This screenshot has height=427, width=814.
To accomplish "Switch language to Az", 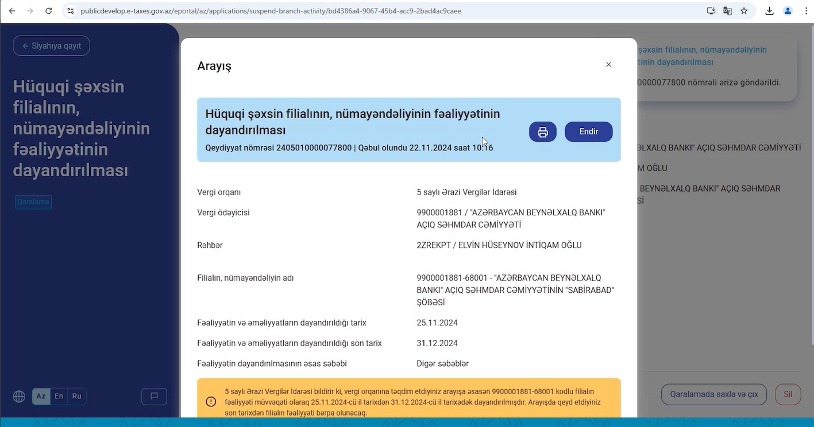I will click(41, 397).
